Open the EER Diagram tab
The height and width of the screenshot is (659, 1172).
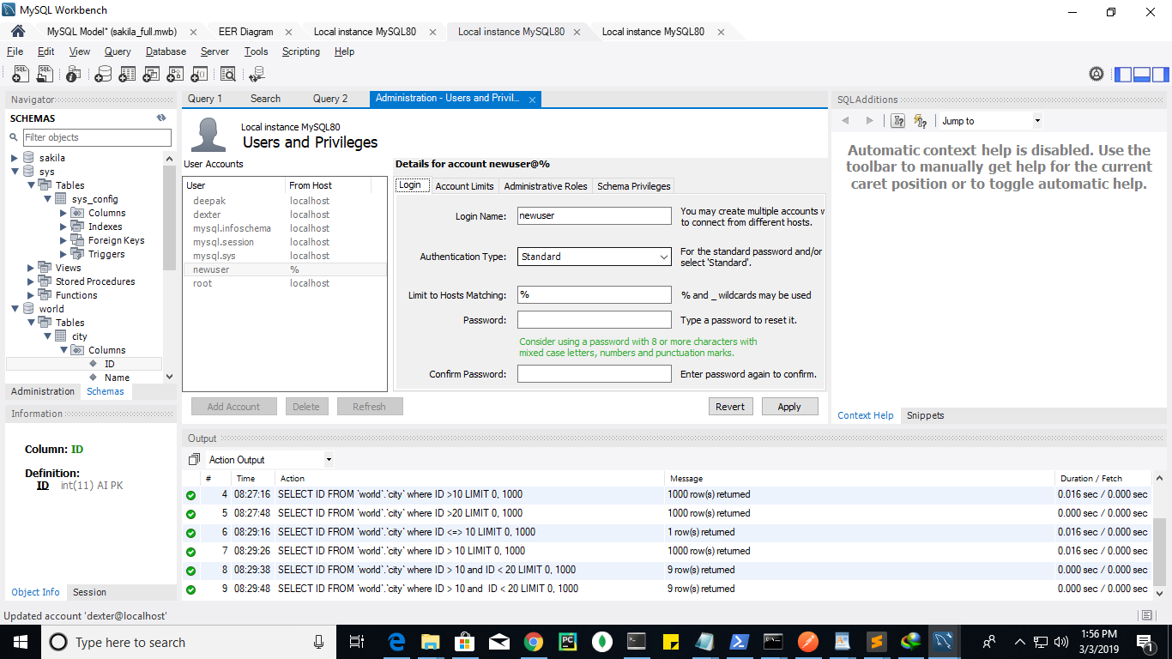tap(245, 32)
